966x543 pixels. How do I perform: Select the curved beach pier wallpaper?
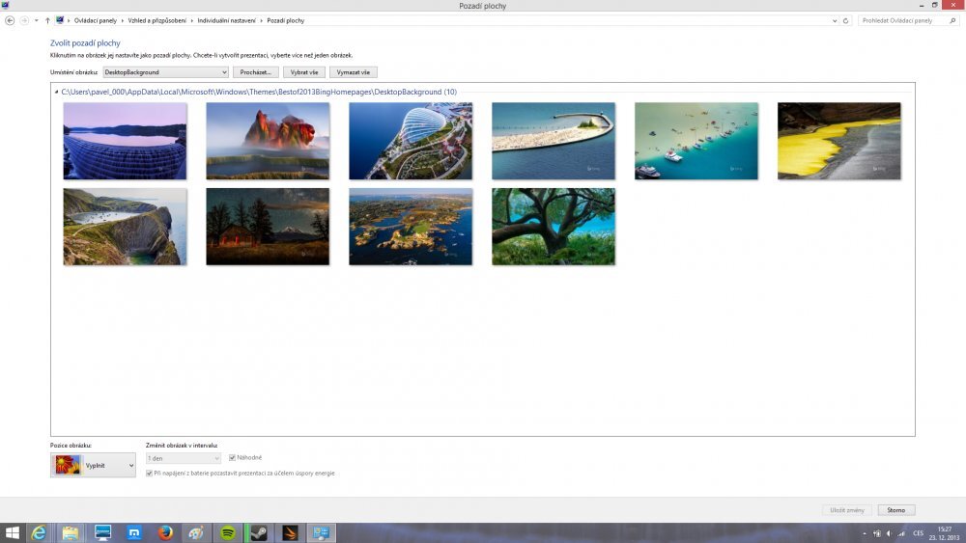(x=554, y=141)
